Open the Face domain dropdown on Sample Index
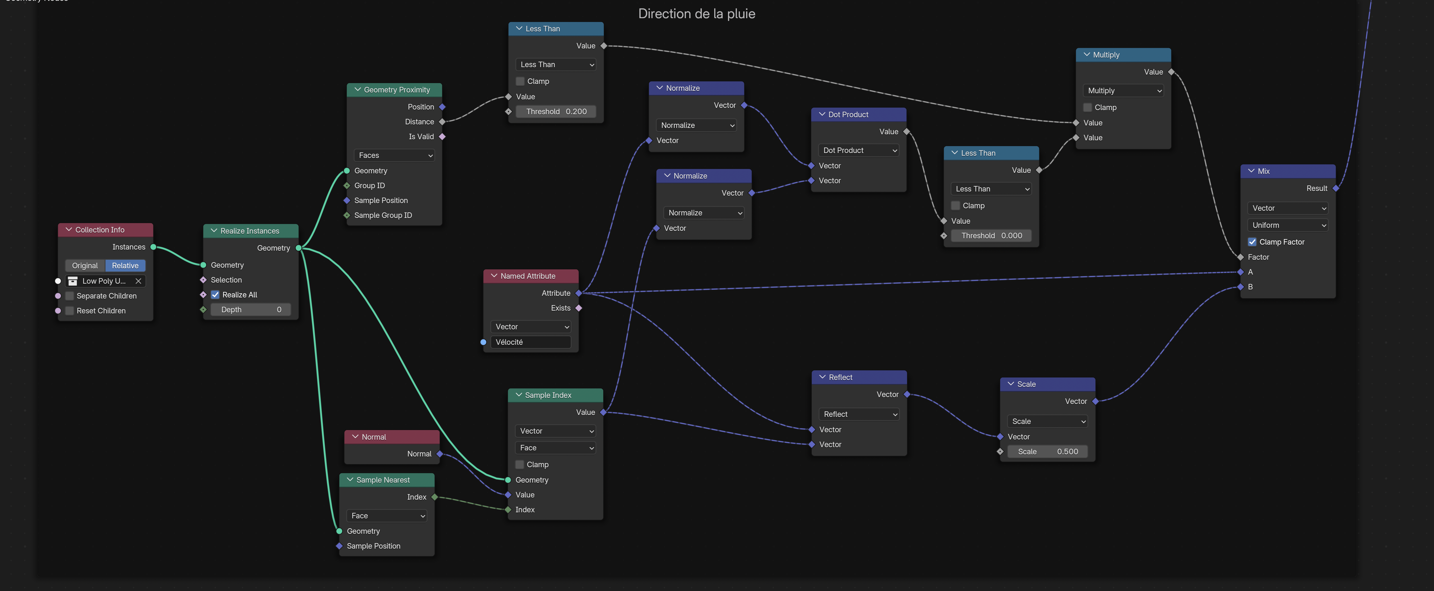The image size is (1434, 591). 555,448
